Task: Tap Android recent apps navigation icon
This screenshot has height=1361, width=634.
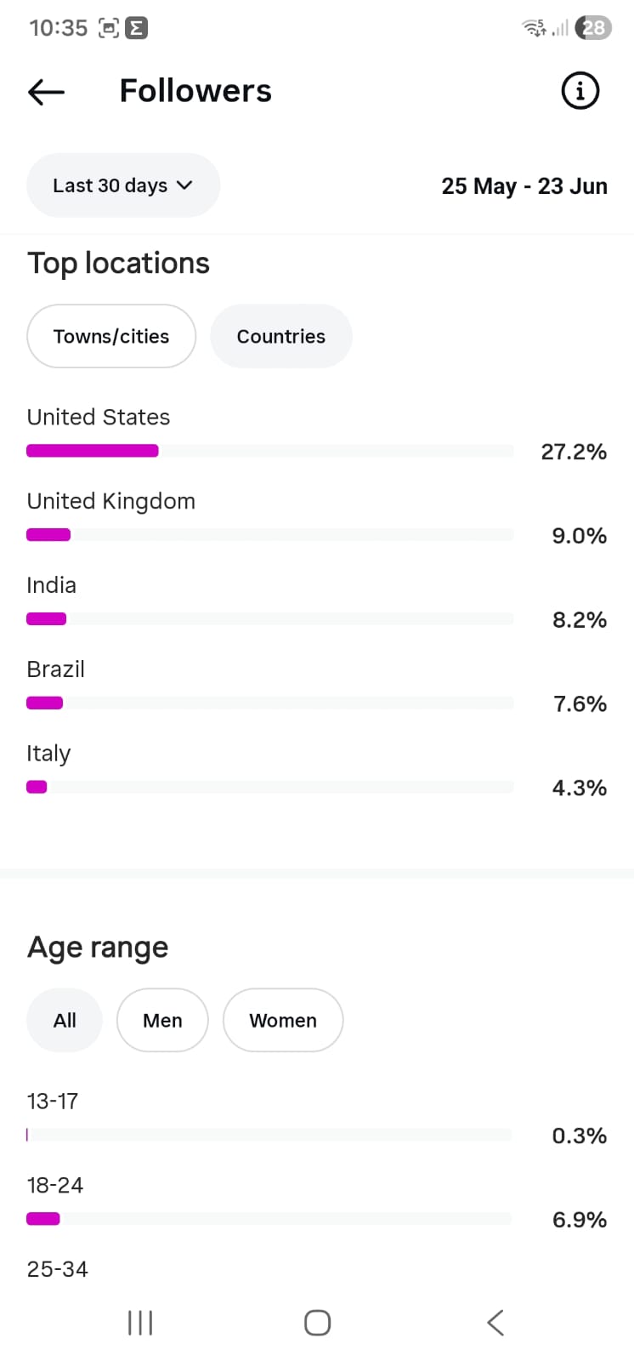Action: [140, 1323]
